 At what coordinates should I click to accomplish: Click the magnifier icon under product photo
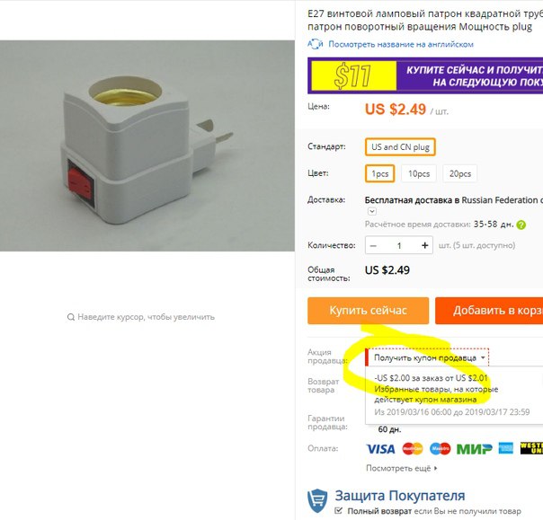pyautogui.click(x=71, y=317)
